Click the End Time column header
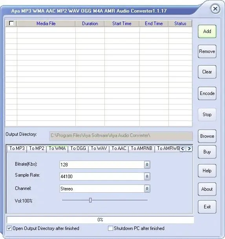 pos(154,24)
